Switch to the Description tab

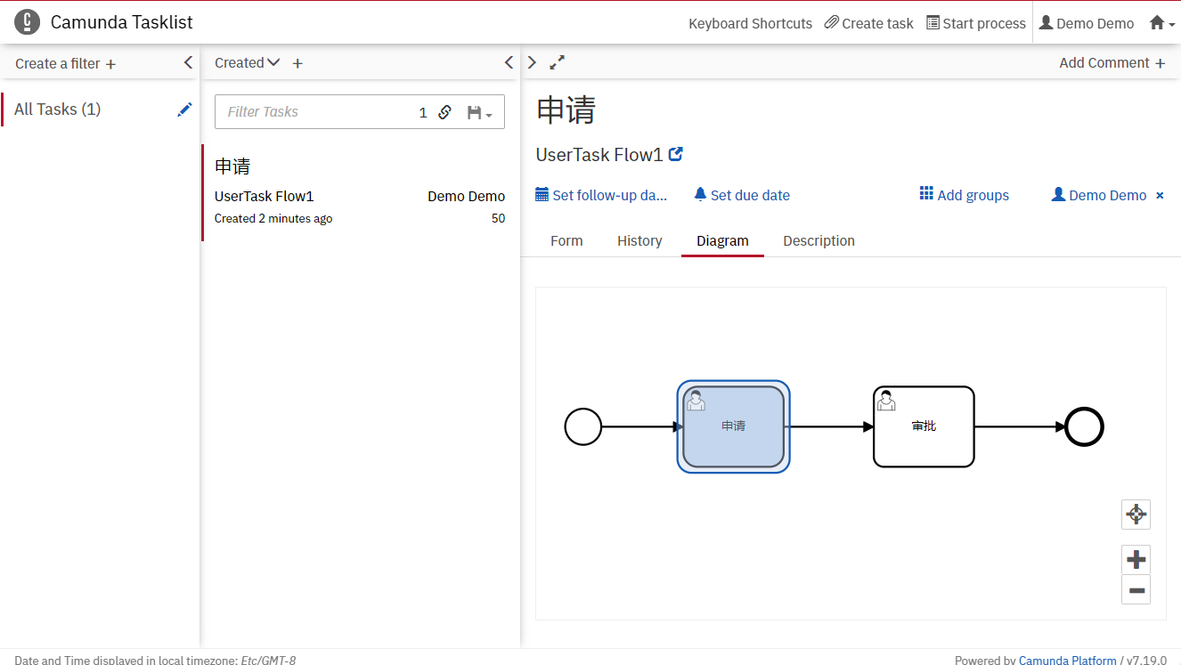[x=819, y=241]
